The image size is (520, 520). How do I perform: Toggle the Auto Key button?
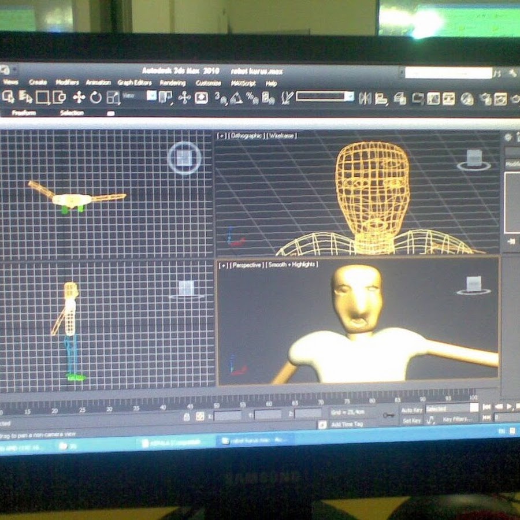pyautogui.click(x=412, y=410)
